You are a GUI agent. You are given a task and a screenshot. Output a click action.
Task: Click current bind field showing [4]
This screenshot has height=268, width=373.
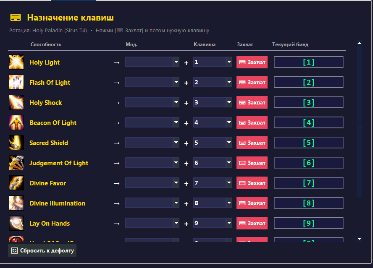tap(309, 122)
